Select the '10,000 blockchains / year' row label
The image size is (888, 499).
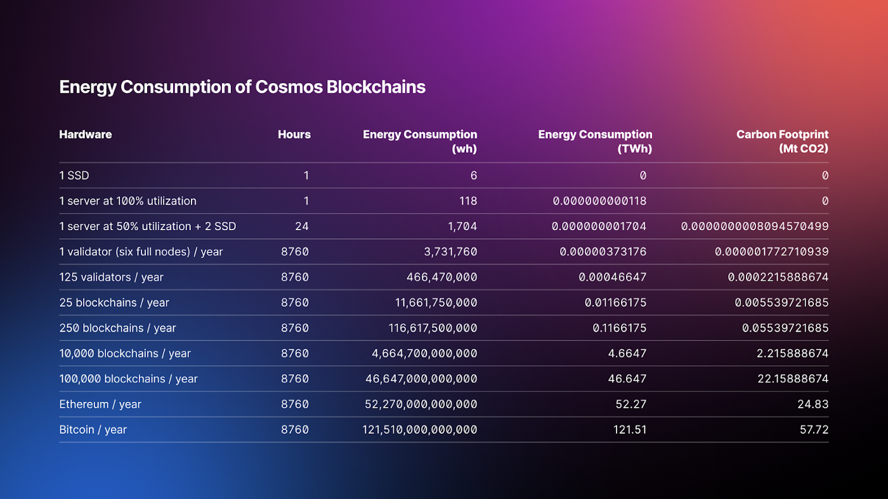(125, 353)
